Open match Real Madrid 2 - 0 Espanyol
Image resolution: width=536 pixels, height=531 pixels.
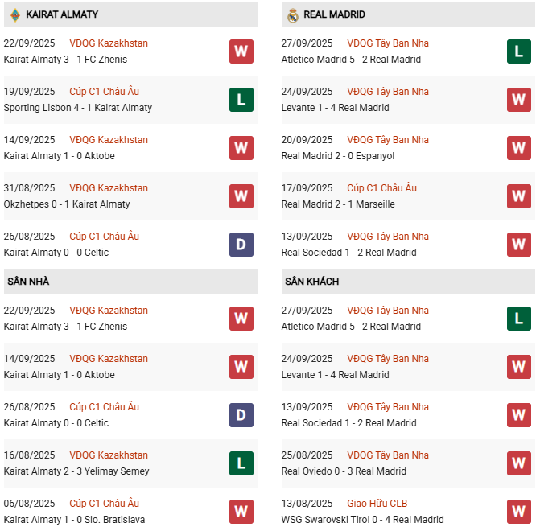coord(338,156)
